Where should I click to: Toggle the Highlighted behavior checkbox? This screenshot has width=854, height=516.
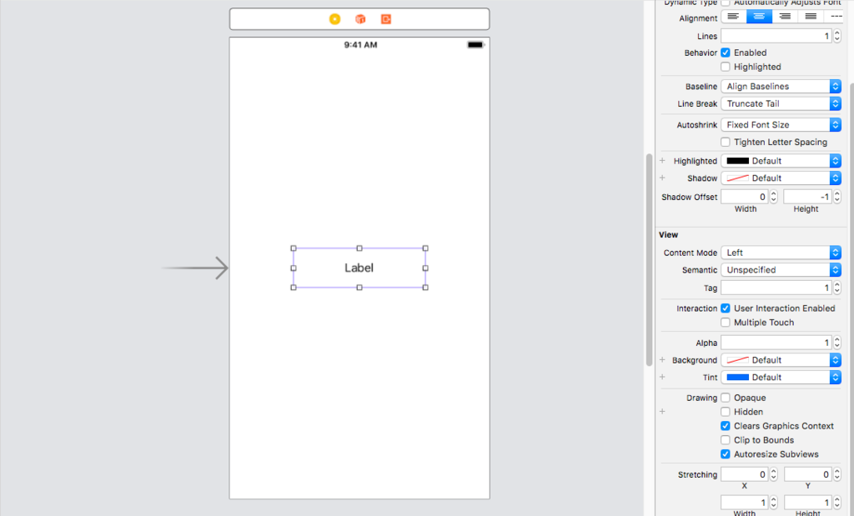click(x=726, y=67)
